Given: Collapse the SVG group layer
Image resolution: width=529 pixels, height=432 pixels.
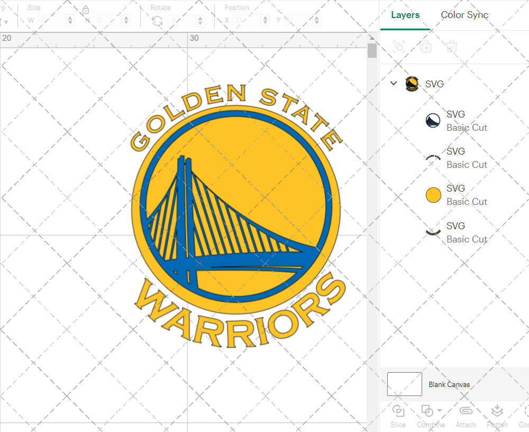Looking at the screenshot, I should [x=394, y=83].
